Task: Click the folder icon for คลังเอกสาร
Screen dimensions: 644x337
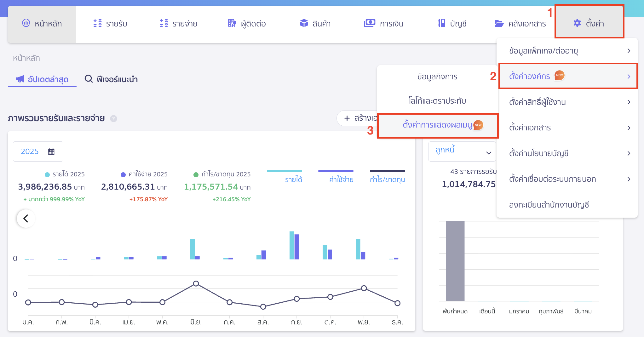Action: point(499,24)
